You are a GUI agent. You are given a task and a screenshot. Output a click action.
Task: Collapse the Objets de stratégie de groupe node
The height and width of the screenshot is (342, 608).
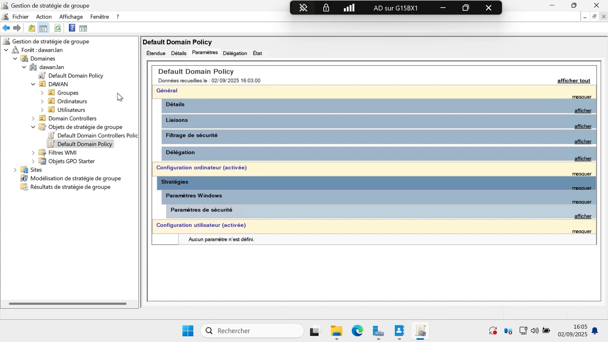pos(33,127)
